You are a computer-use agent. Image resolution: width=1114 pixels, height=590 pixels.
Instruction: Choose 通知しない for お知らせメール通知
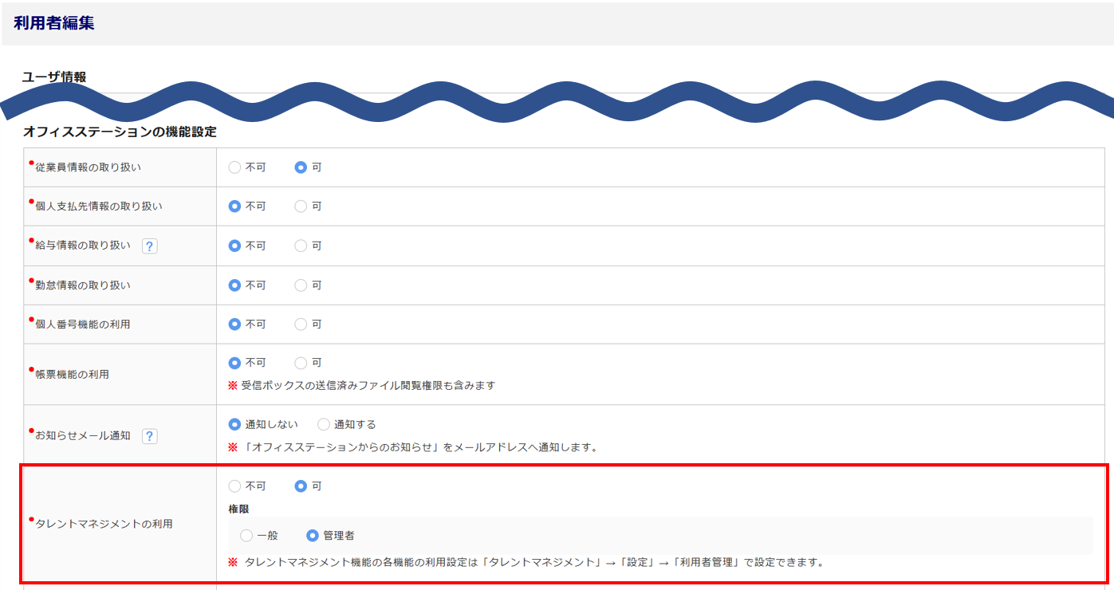pyautogui.click(x=234, y=424)
